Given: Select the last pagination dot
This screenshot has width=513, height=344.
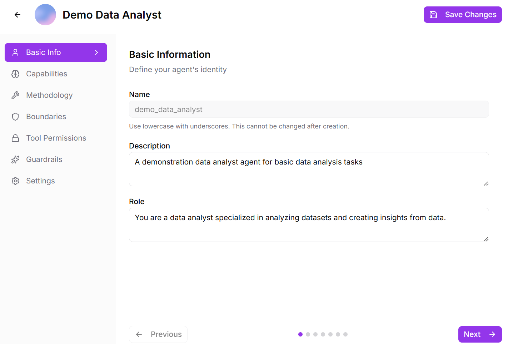Looking at the screenshot, I should (345, 334).
